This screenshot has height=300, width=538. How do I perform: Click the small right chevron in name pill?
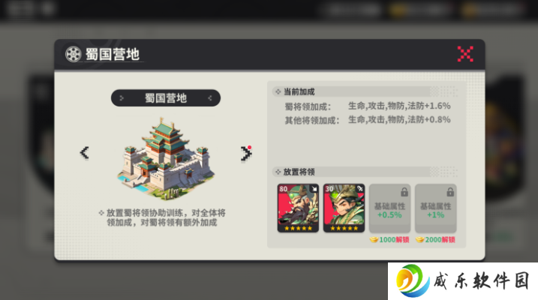tap(210, 98)
